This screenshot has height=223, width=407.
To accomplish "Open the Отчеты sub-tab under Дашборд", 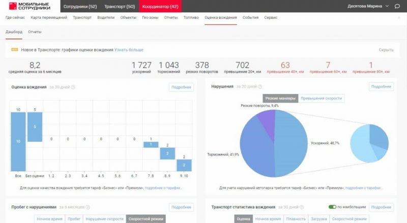I will [x=35, y=32].
